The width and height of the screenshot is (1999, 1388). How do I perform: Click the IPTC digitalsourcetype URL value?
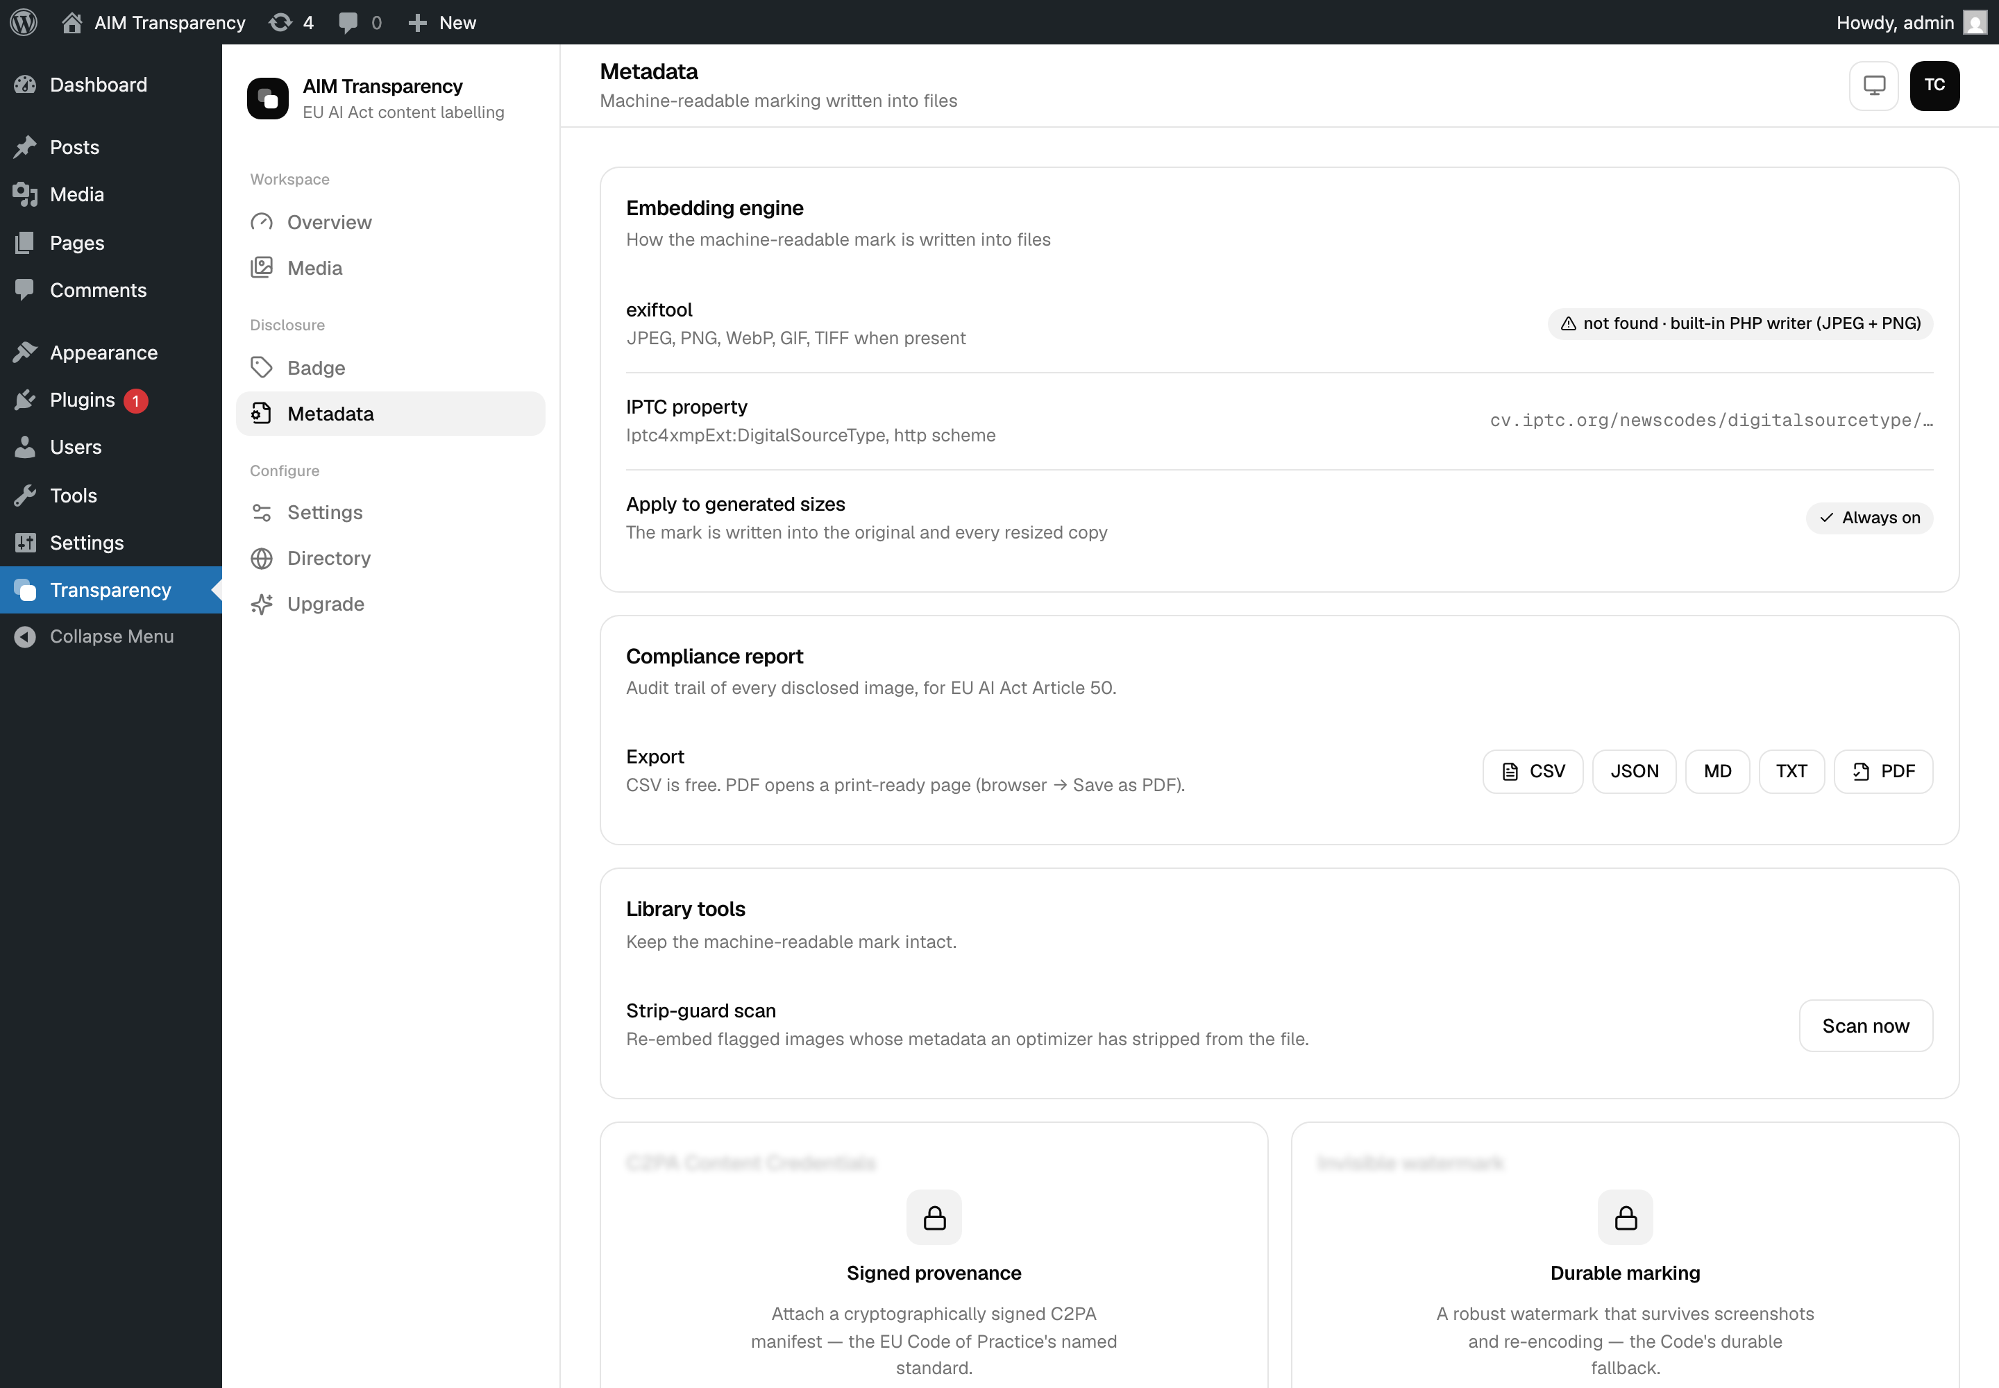point(1711,420)
